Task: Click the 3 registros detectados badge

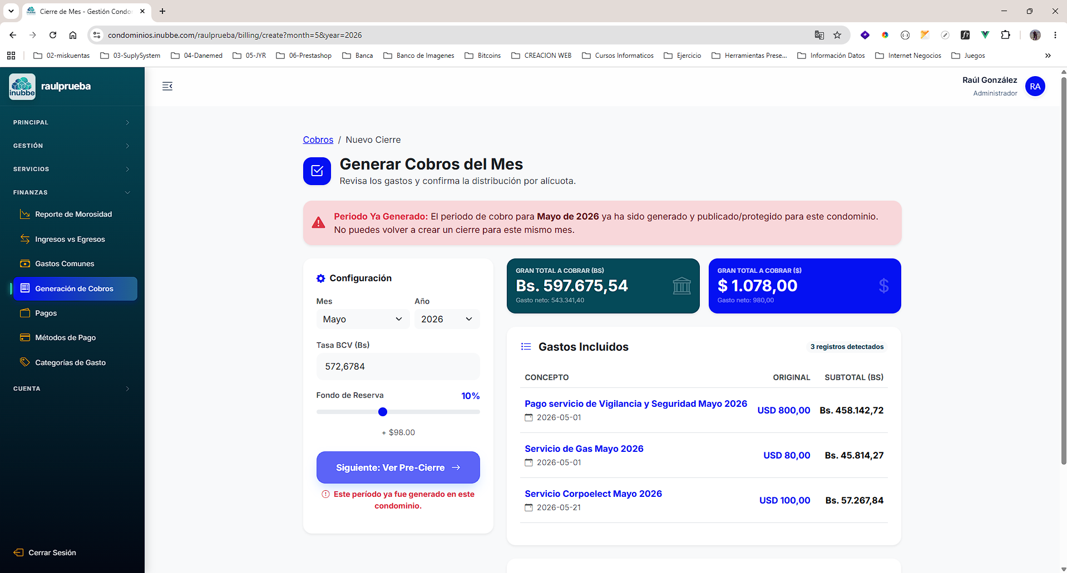Action: point(847,347)
